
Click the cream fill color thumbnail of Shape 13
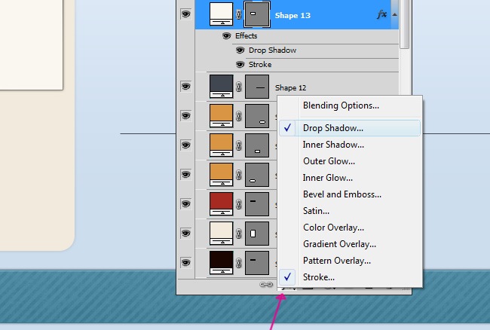point(221,14)
